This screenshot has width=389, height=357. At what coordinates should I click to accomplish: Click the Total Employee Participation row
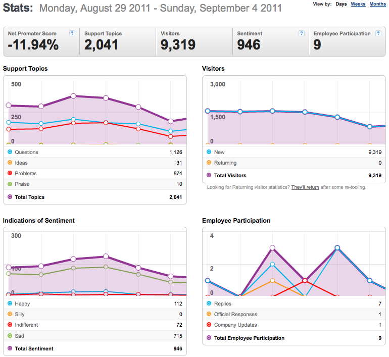pos(294,338)
